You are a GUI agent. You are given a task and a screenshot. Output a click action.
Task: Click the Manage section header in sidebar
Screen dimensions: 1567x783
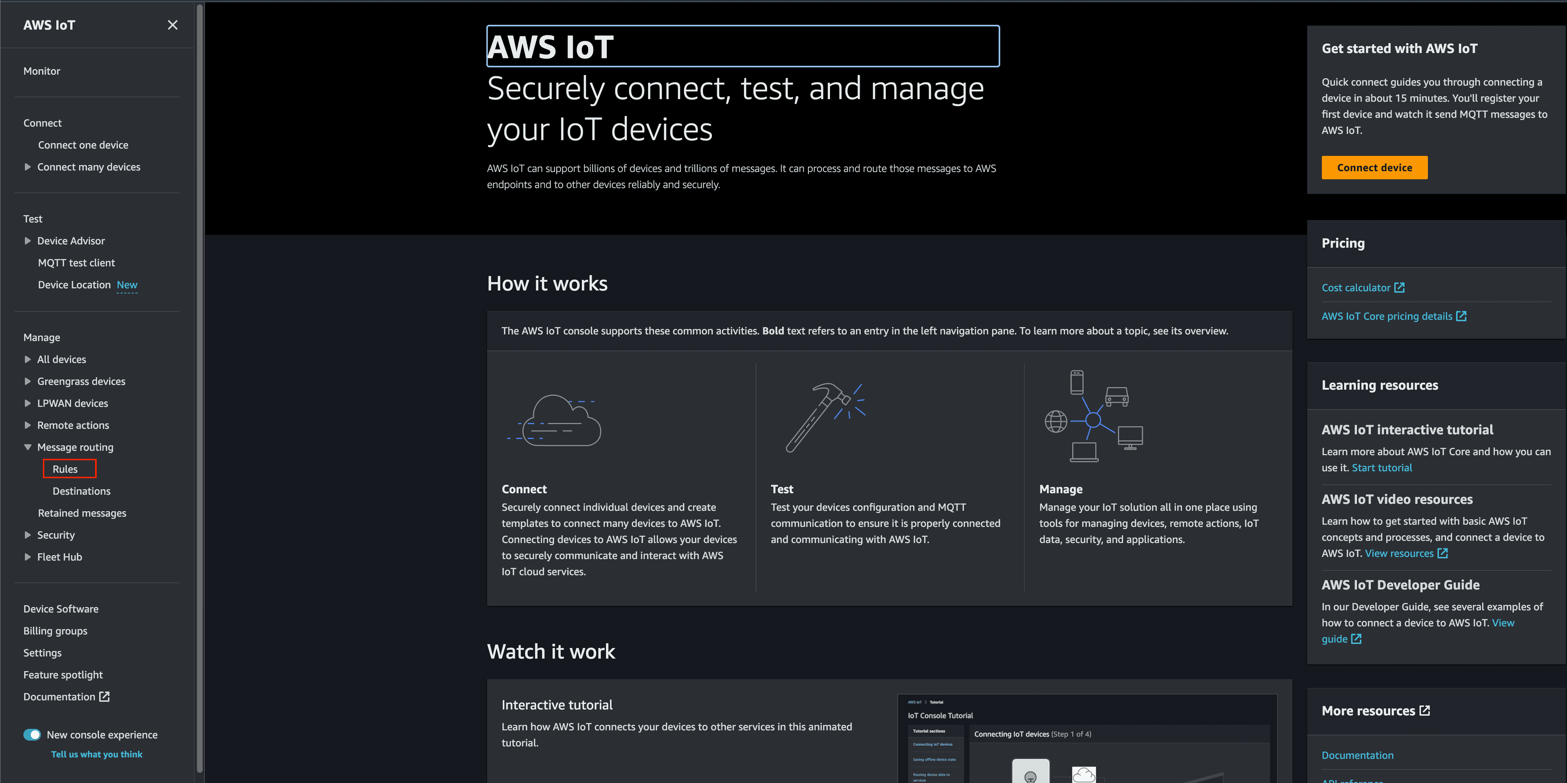pyautogui.click(x=41, y=338)
